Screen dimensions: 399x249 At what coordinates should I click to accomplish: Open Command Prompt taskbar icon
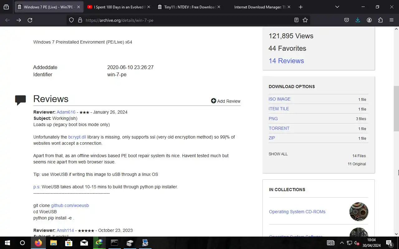114,243
